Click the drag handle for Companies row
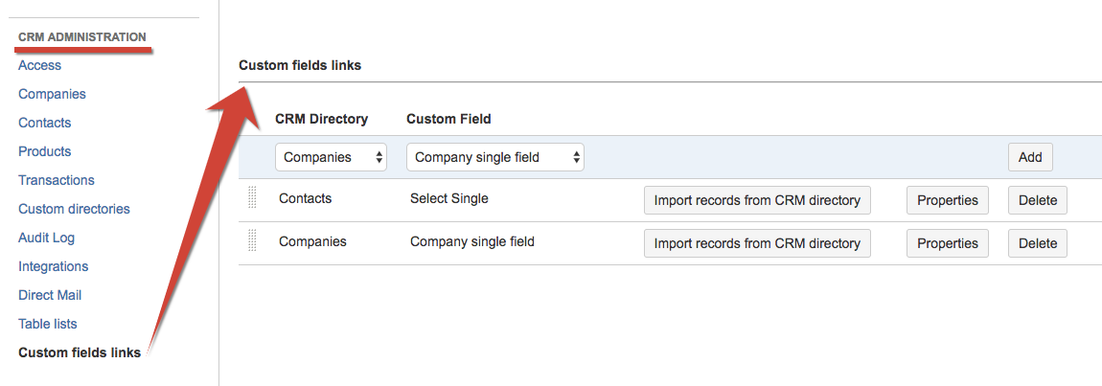Viewport: 1102px width, 386px height. click(x=253, y=242)
